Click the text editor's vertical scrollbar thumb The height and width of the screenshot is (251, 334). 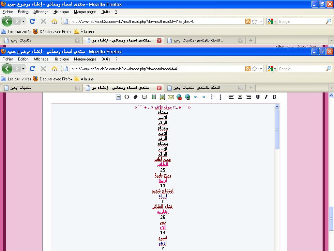[x=277, y=129]
